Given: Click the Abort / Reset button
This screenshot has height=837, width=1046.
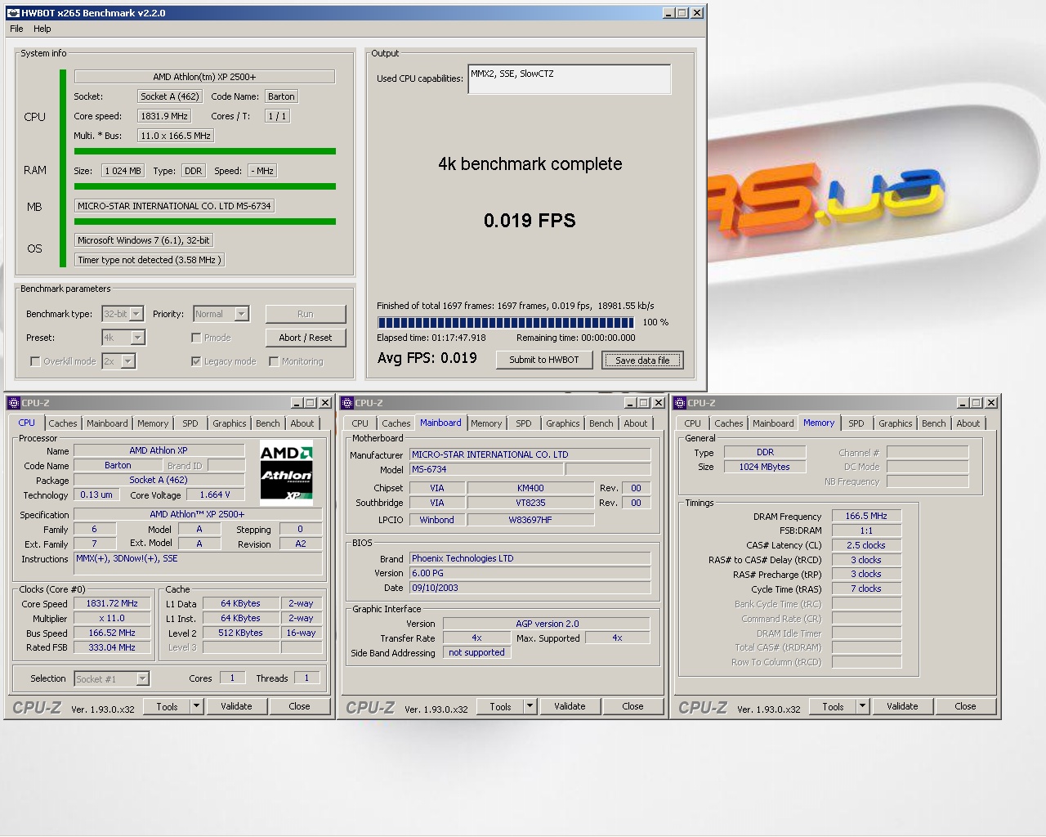Looking at the screenshot, I should 306,338.
